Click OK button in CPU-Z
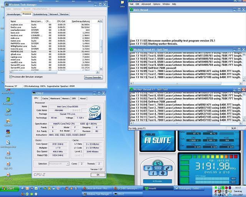Image resolution: width=246 pixels, height=197 pixels. 98,175
